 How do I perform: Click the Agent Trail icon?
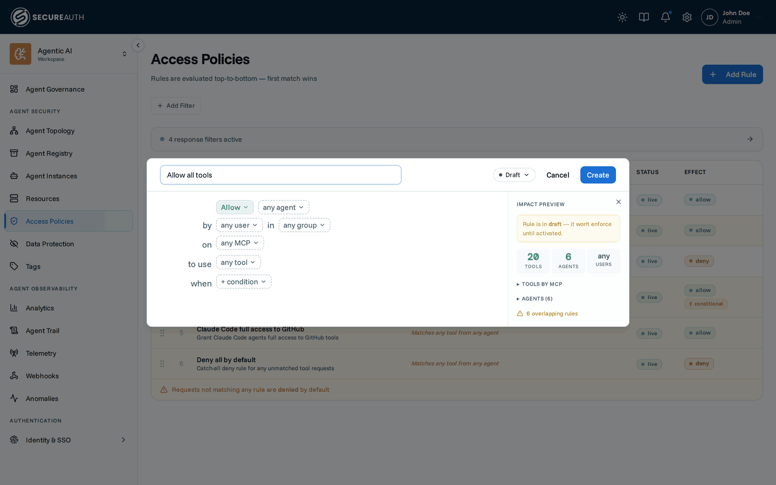coord(14,330)
